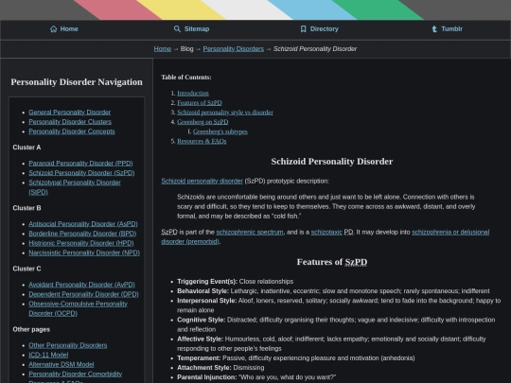
Task: Open Obsessive-Compulsive Personality Disorder (OCPD) link
Action: point(79,308)
